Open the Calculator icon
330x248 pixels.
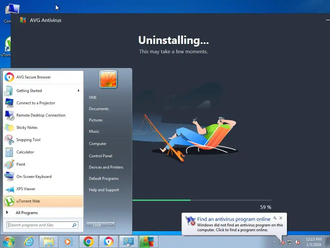point(9,152)
